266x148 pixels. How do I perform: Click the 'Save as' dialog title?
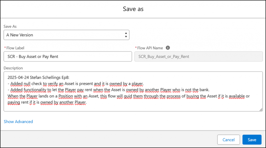point(133,9)
